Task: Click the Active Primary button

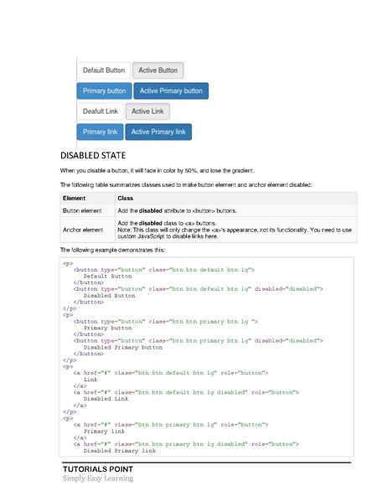Action: pyautogui.click(x=171, y=91)
